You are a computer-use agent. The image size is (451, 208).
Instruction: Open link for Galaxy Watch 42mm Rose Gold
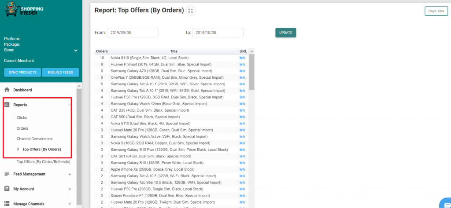[x=242, y=104]
